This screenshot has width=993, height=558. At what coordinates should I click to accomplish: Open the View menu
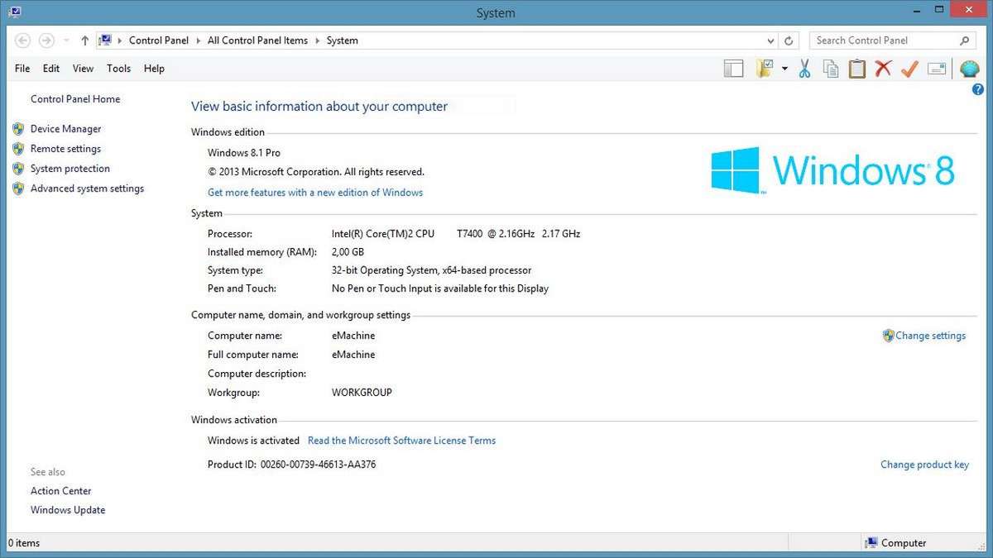(83, 69)
